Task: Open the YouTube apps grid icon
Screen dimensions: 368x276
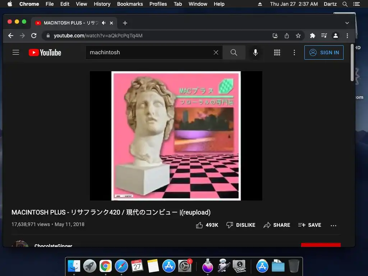Action: pos(277,52)
